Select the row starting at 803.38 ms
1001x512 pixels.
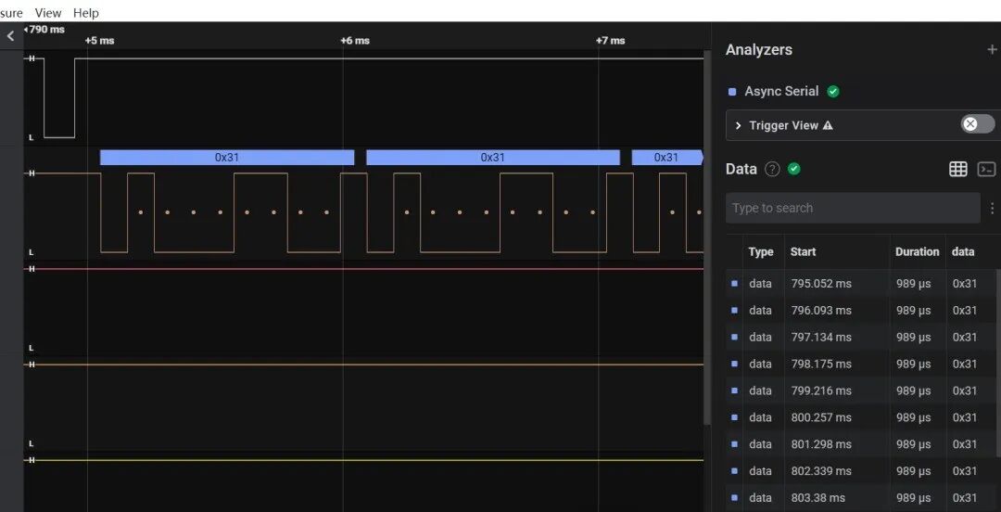860,498
